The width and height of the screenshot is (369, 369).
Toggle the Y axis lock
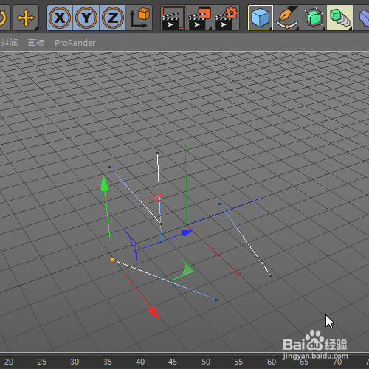(86, 18)
